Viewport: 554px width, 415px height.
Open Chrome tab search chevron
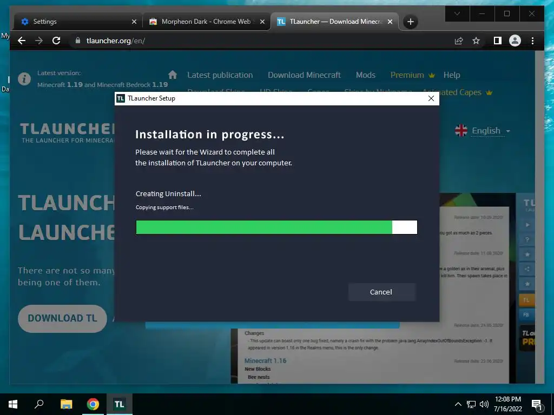457,14
